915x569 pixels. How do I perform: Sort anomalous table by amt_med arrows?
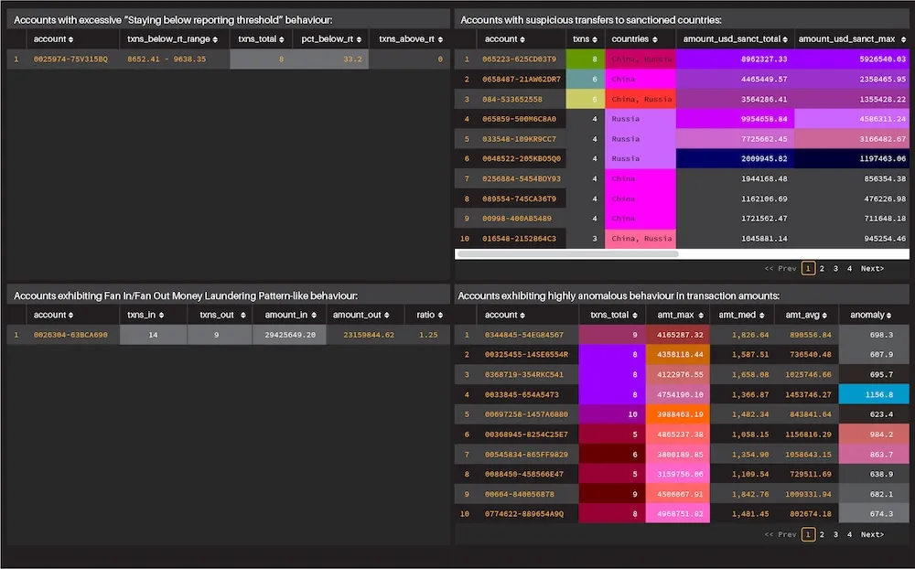(761, 315)
